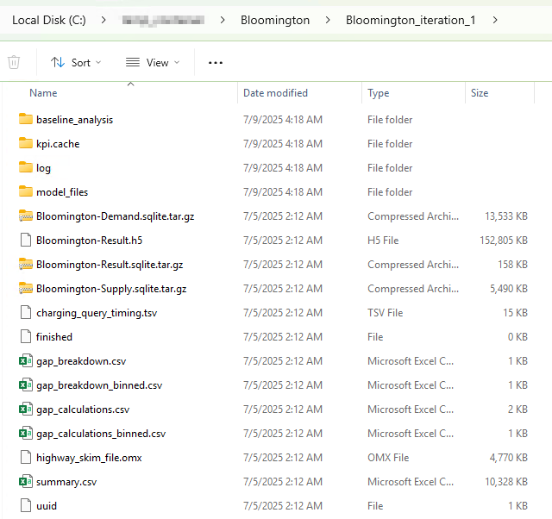The height and width of the screenshot is (519, 552).
Task: Click the 10,328 KB size value
Action: pos(506,482)
